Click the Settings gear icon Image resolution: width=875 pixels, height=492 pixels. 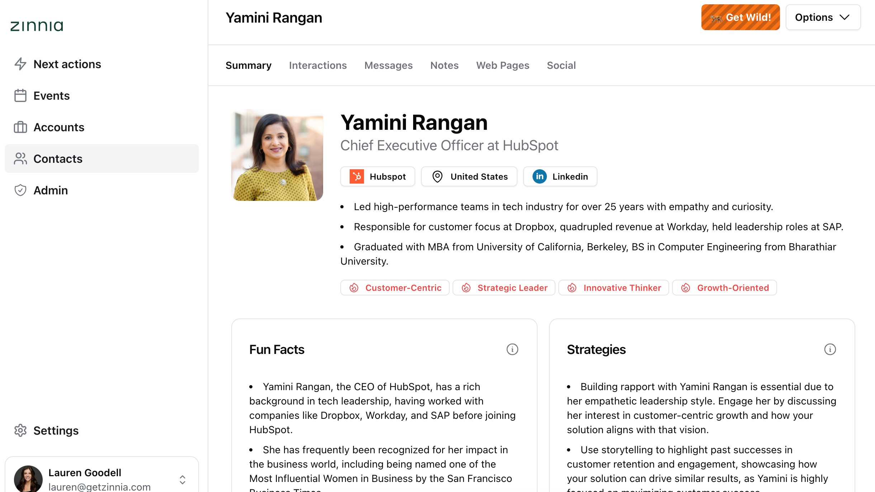(20, 430)
